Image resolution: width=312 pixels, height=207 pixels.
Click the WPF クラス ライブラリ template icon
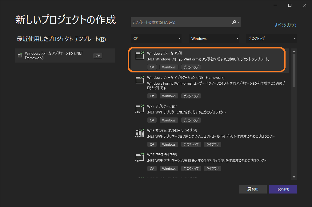pos(140,157)
